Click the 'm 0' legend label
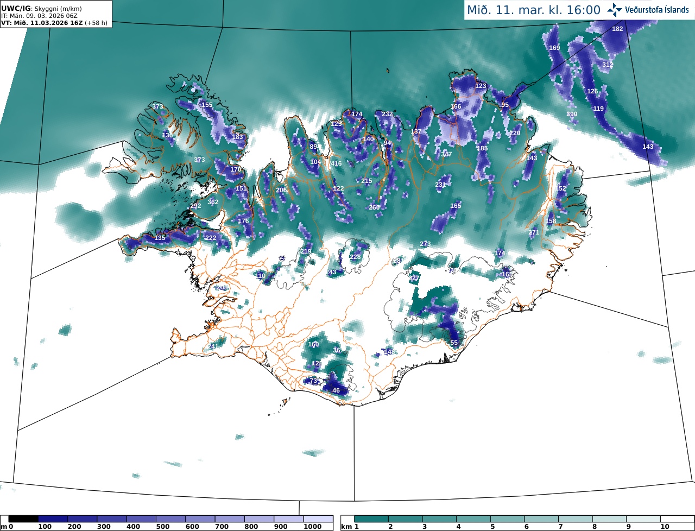Image resolution: width=695 pixels, height=531 pixels. coord(8,527)
